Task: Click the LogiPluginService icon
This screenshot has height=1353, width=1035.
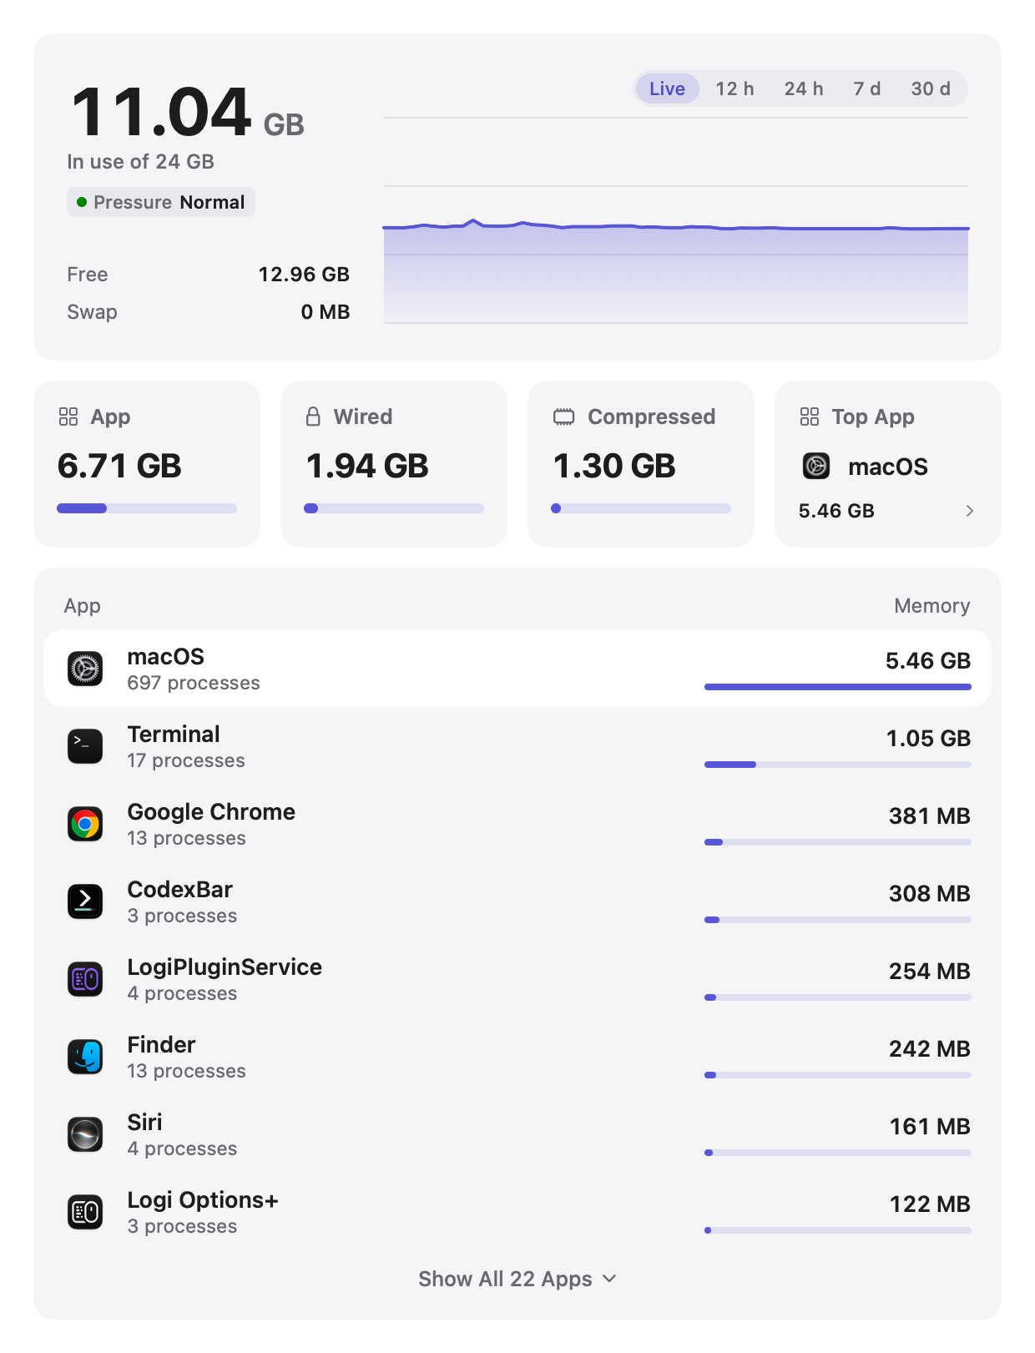Action: pyautogui.click(x=85, y=979)
